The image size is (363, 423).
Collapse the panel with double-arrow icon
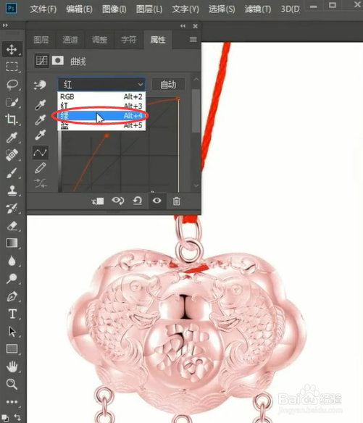183,26
